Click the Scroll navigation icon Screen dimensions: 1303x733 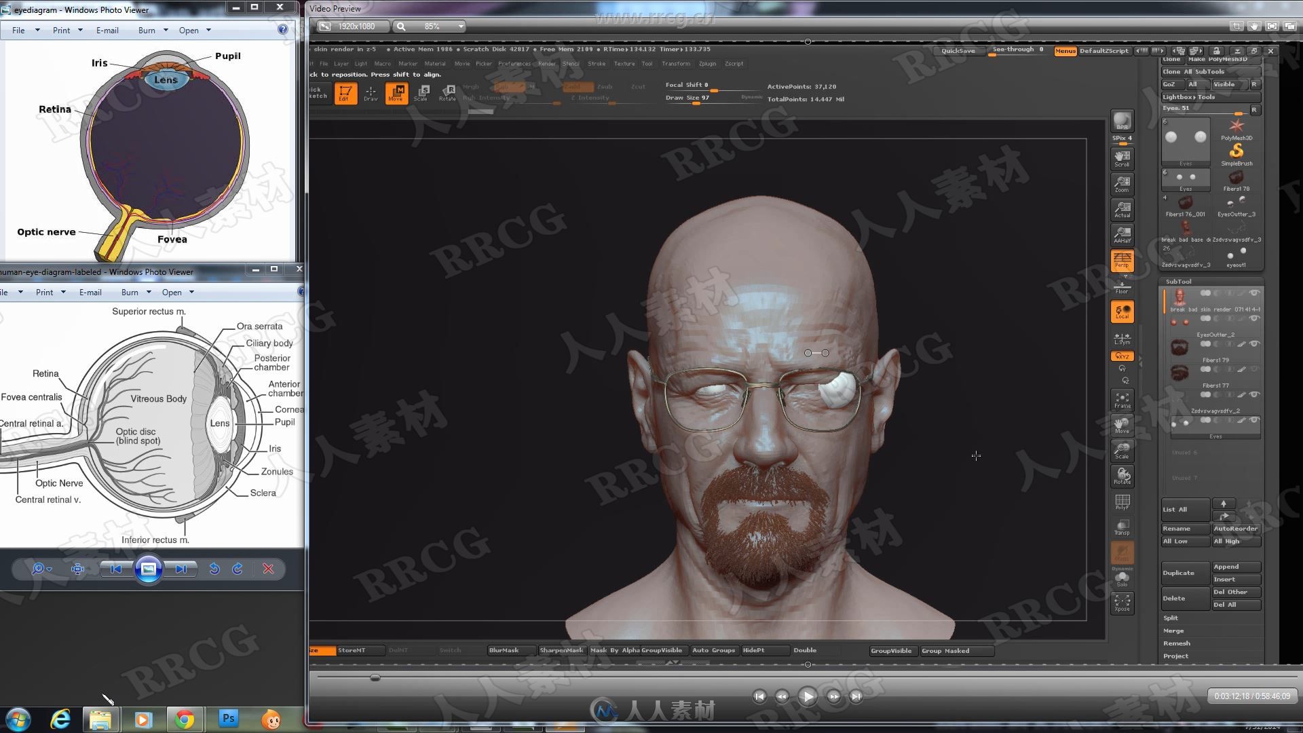(1122, 158)
